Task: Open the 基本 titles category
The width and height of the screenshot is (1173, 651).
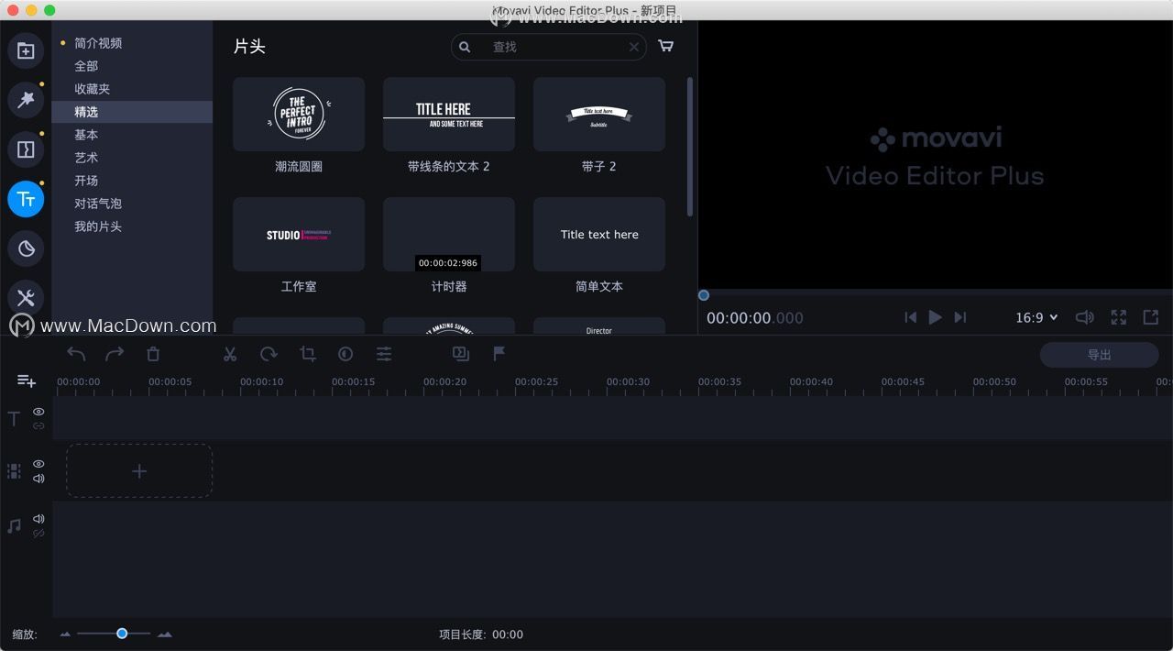Action: click(x=86, y=135)
